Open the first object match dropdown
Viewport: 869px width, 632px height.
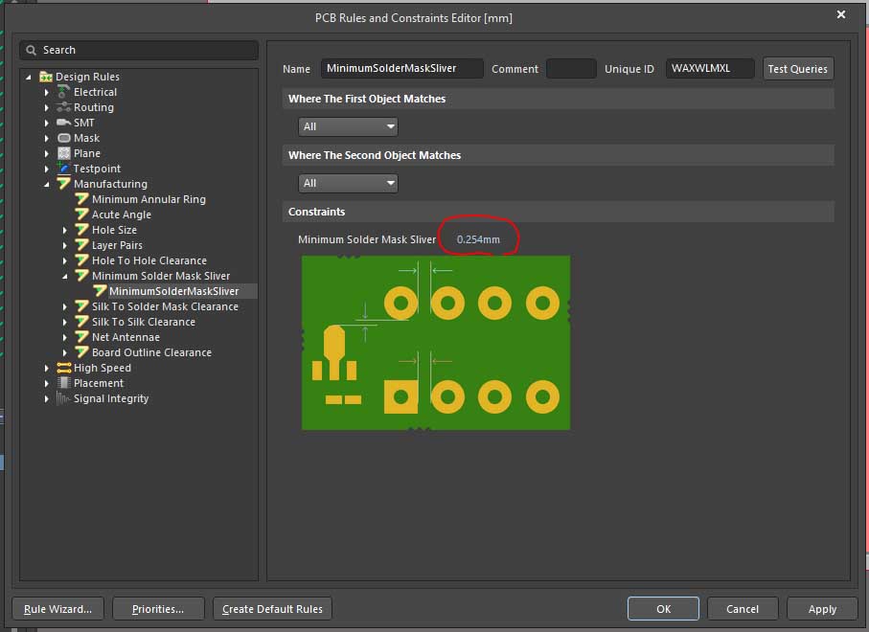(348, 126)
